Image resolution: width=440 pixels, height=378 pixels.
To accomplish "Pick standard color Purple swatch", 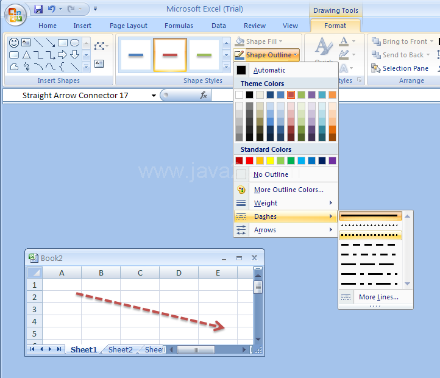I will 332,160.
